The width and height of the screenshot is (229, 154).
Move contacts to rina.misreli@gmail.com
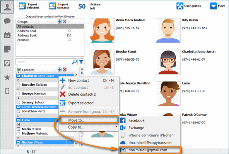coord(150,150)
